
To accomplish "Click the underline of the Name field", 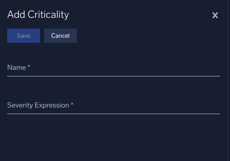I will (x=114, y=76).
